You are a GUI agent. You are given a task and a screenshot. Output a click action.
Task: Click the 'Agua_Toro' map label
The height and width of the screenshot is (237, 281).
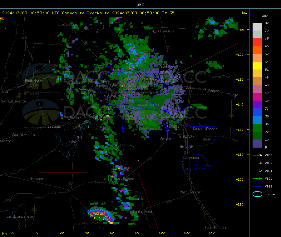pos(33,80)
